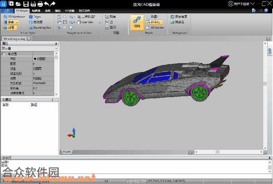
Task: Click the large highlighted structure button
Action: (137, 22)
